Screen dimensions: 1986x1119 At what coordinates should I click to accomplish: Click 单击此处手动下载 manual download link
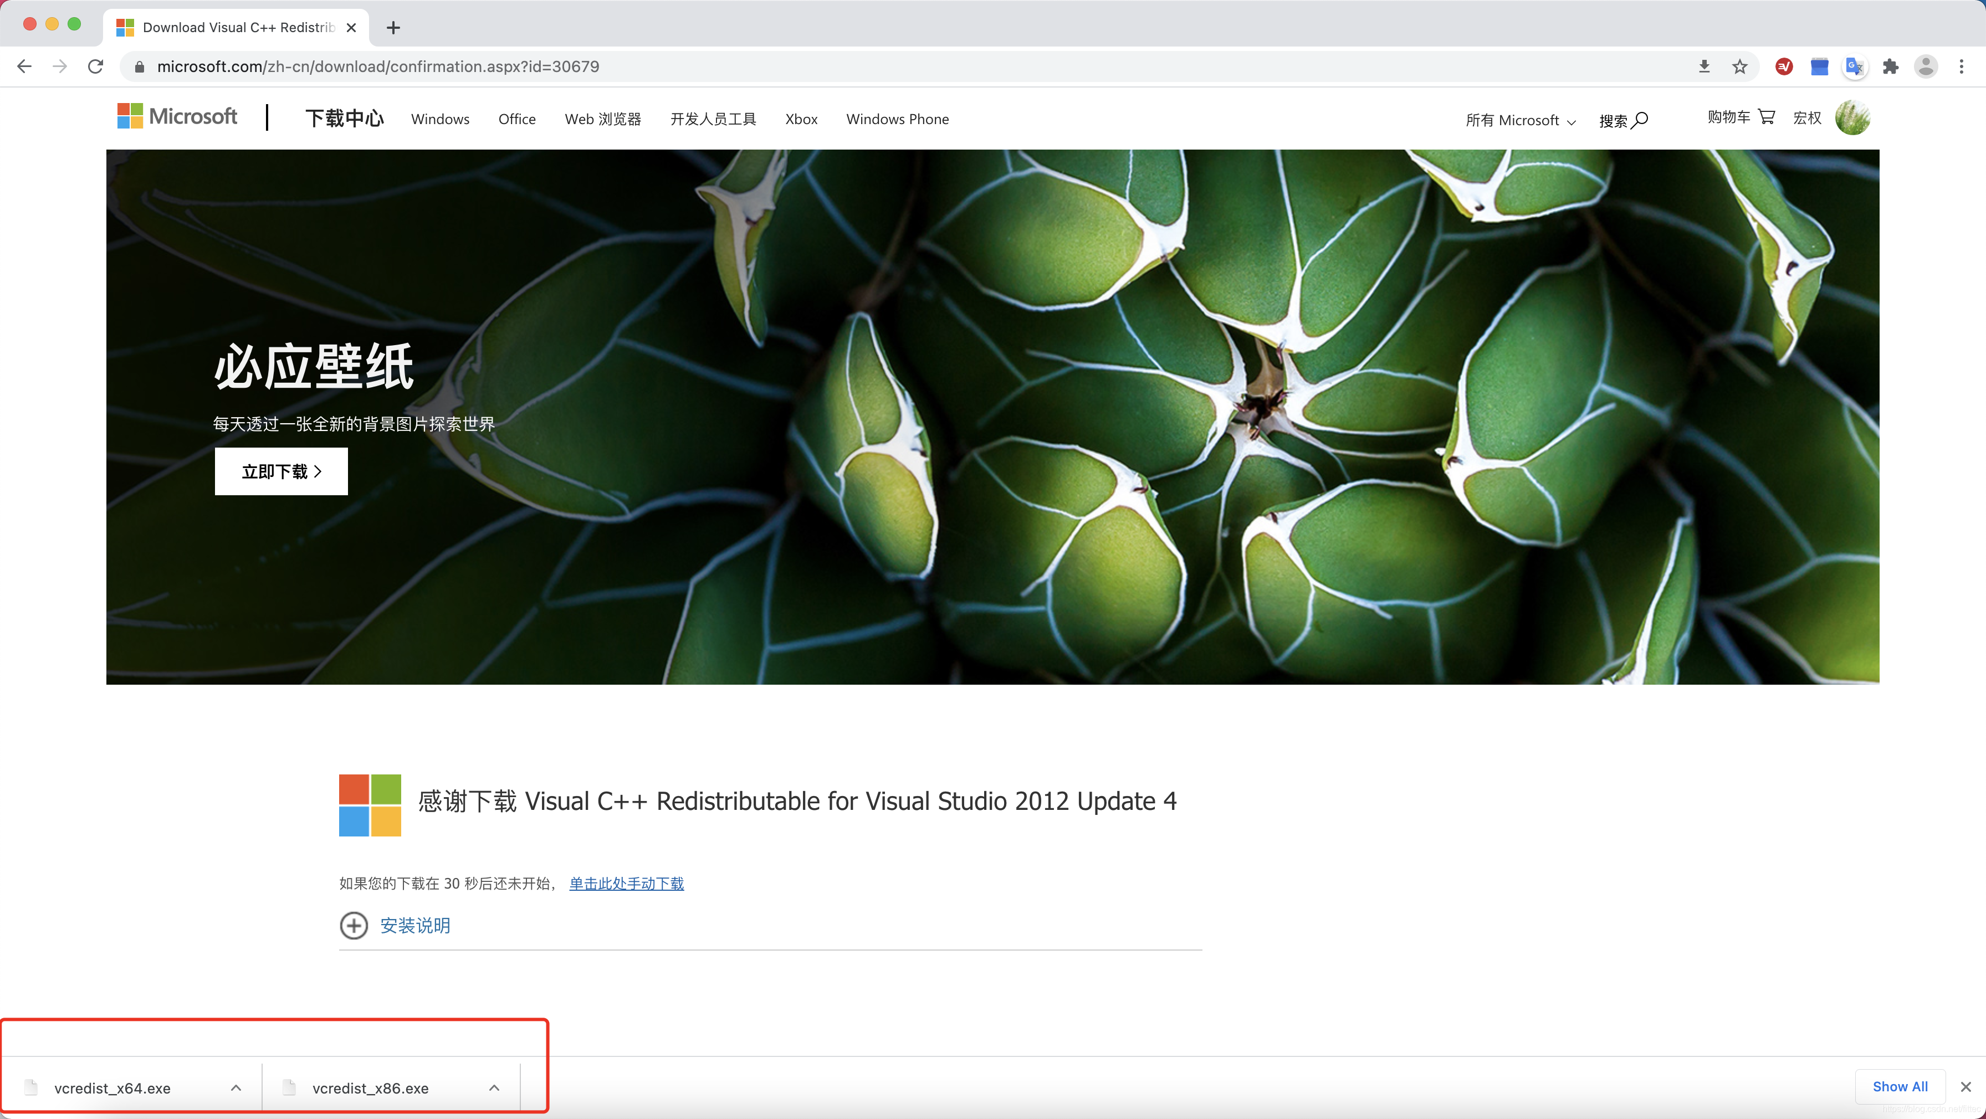tap(627, 884)
